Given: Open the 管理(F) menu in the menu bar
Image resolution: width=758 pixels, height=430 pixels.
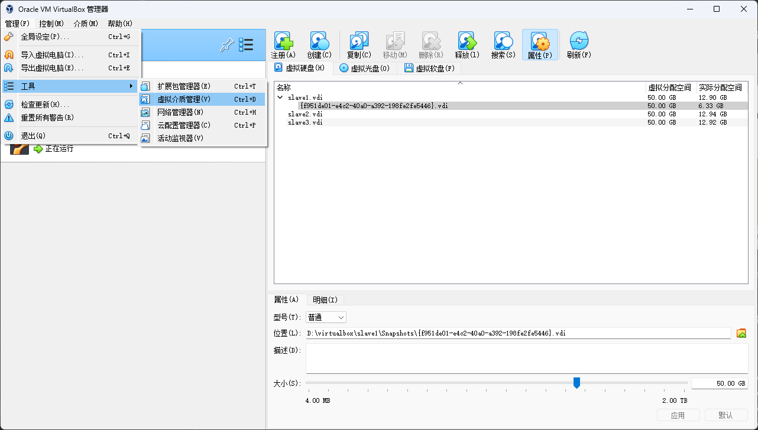Looking at the screenshot, I should click(17, 24).
